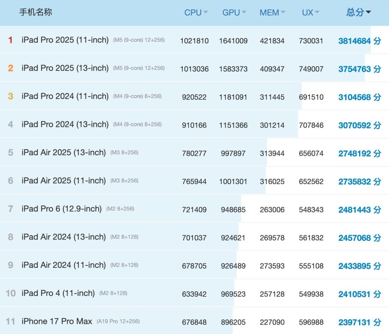Click spec label A19 Pro 12+256
Image resolution: width=389 pixels, height=334 pixels.
[118, 321]
